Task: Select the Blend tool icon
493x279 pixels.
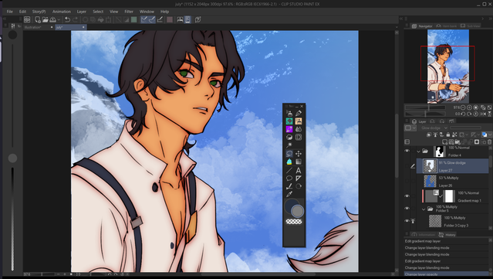Action: click(x=298, y=129)
